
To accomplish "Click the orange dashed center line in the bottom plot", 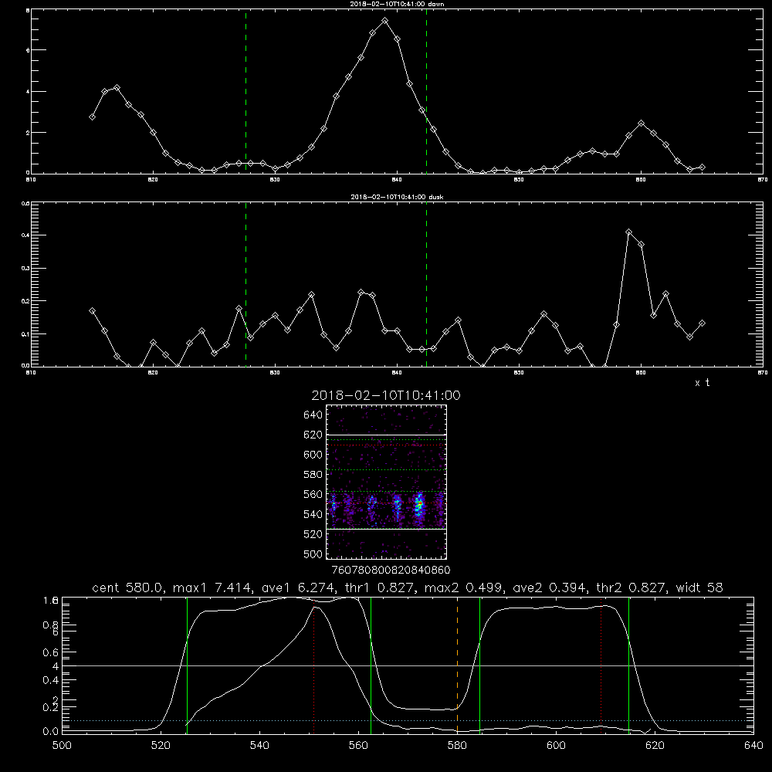I will [457, 665].
